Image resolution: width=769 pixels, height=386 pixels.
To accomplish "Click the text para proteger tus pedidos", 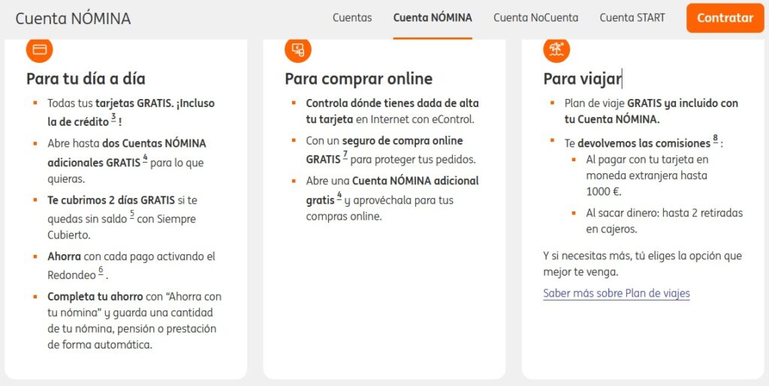I will (413, 160).
